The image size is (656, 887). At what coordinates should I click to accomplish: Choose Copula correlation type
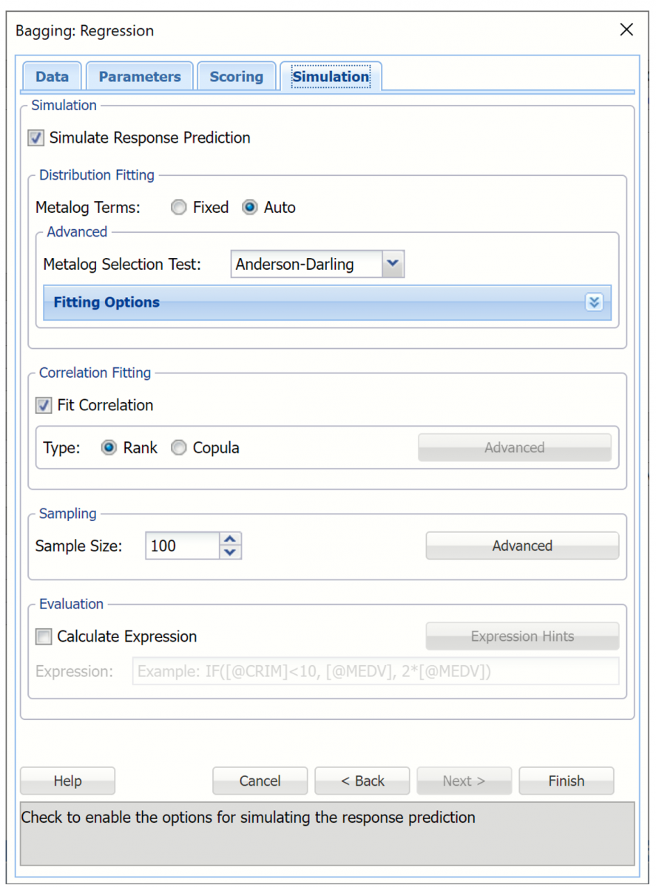tap(178, 448)
